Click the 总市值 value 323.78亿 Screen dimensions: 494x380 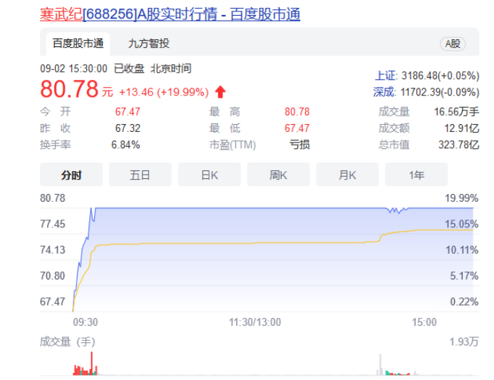(459, 145)
